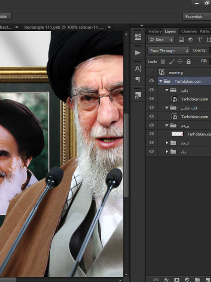Hide the شعار group visibility

(x=152, y=143)
